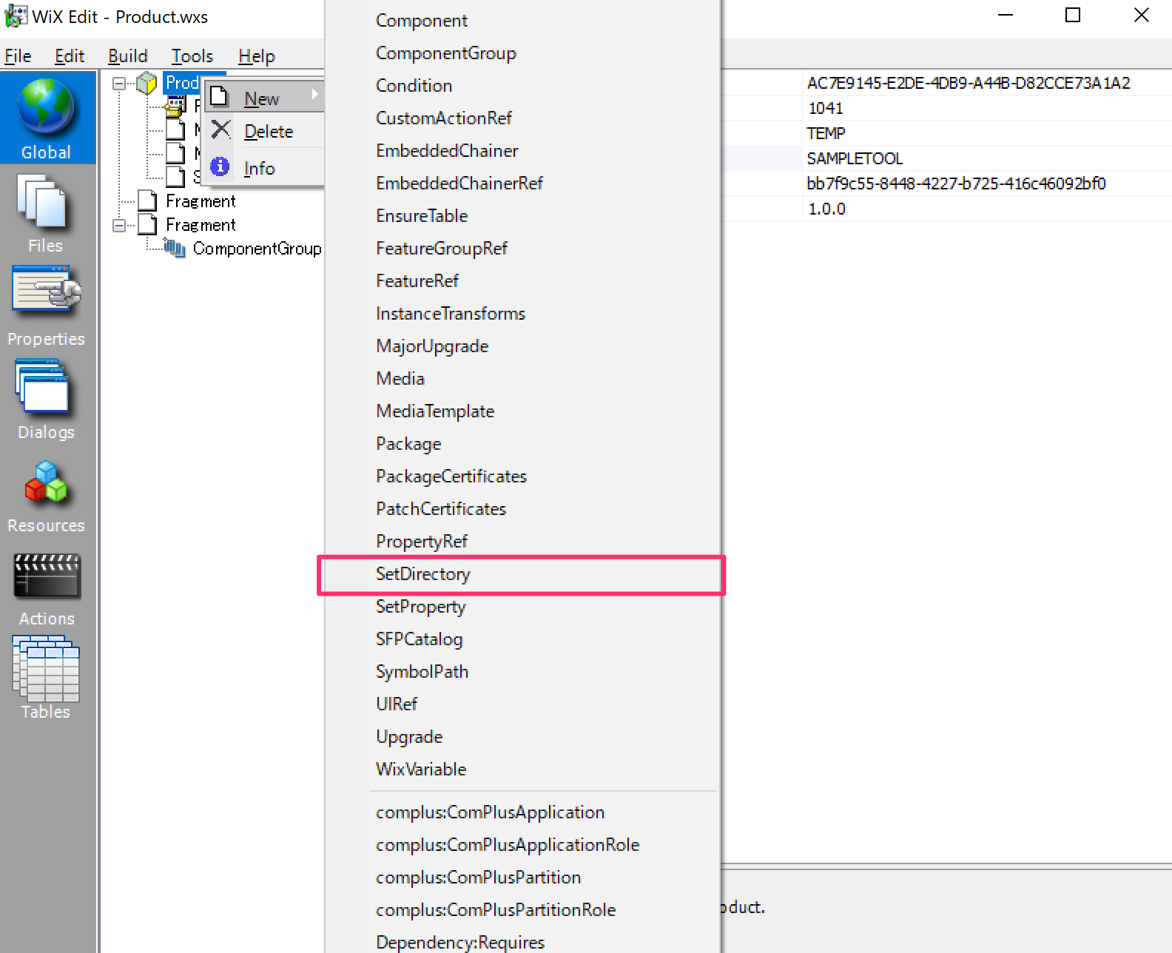Screen dimensions: 1172x953
Task: Select Media in the submenu
Action: [x=521, y=379]
